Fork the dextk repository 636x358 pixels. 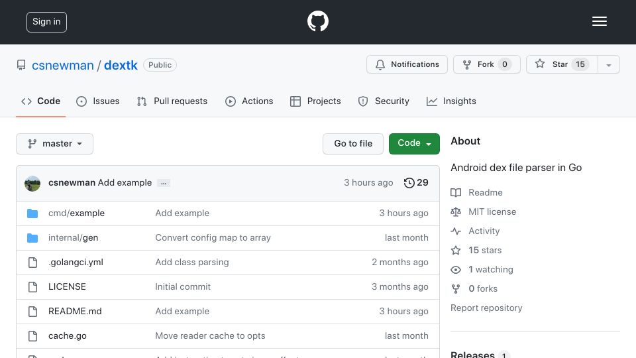point(487,64)
